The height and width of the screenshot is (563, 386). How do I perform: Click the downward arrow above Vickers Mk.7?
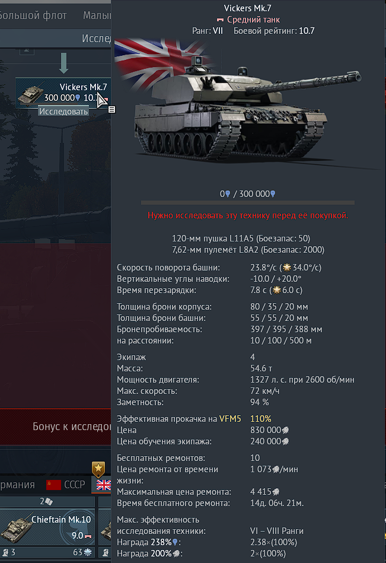click(63, 63)
